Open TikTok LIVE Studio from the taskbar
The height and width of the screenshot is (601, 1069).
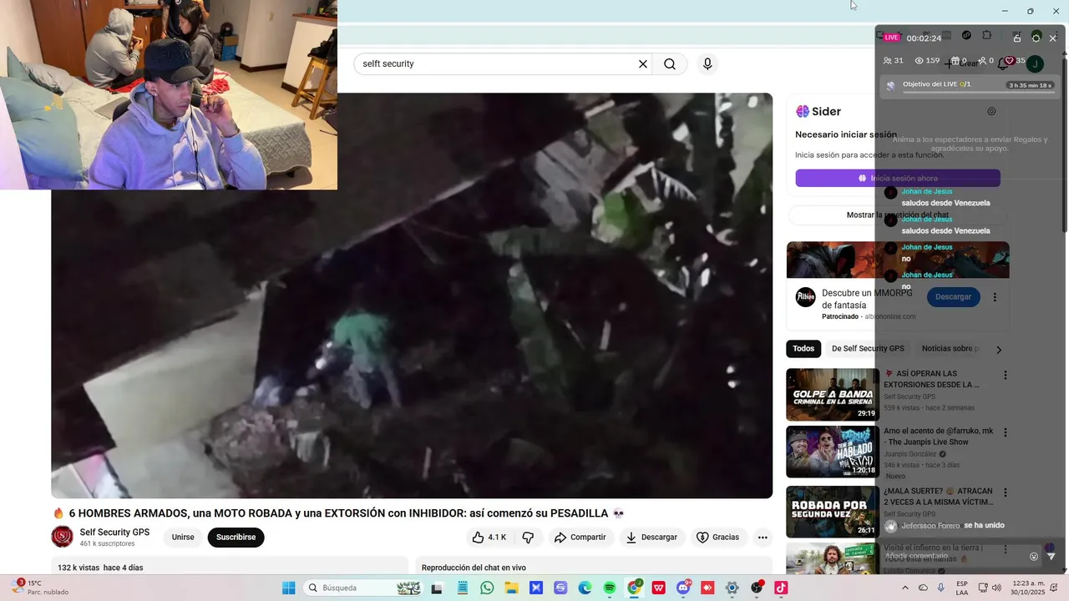pos(781,588)
